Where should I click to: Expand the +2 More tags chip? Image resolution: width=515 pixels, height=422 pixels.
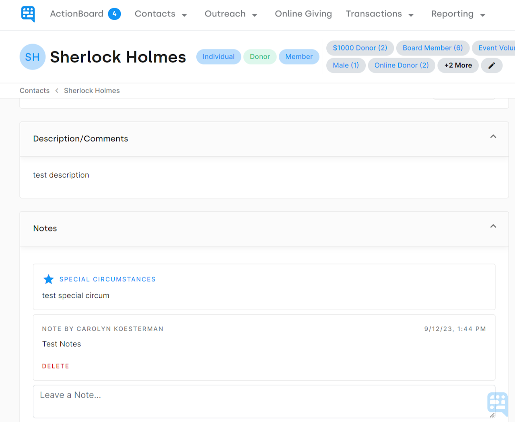[458, 66]
